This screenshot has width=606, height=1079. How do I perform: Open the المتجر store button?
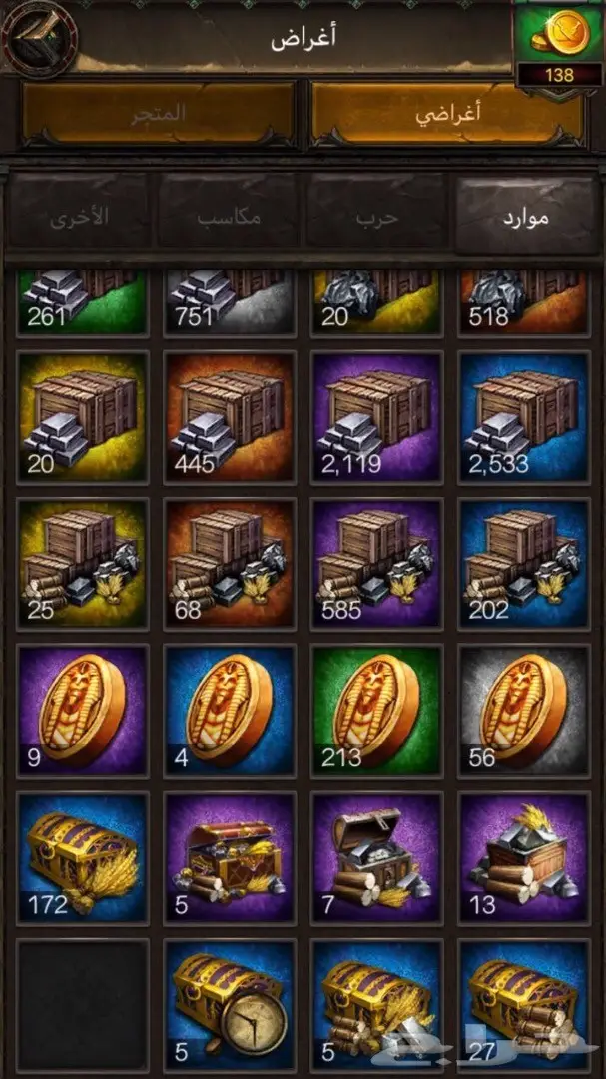[159, 114]
